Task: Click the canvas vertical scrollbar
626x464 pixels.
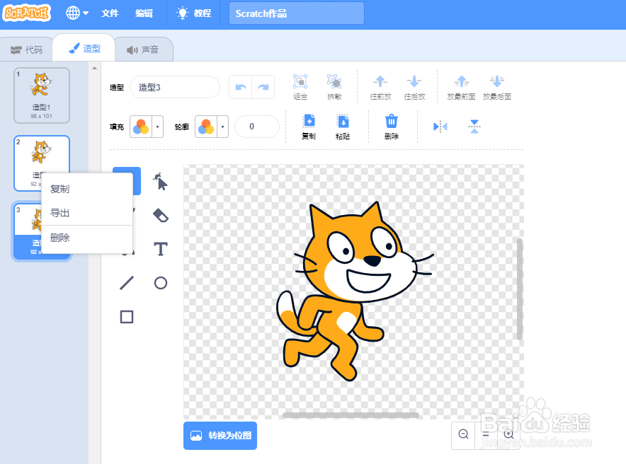Action: (x=519, y=289)
